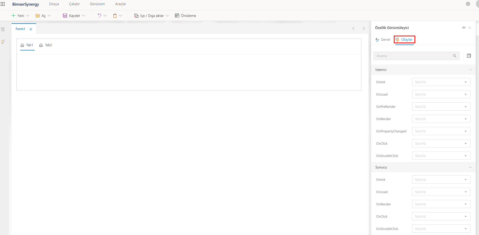
Task: Open the settings gear icon
Action: click(x=468, y=4)
